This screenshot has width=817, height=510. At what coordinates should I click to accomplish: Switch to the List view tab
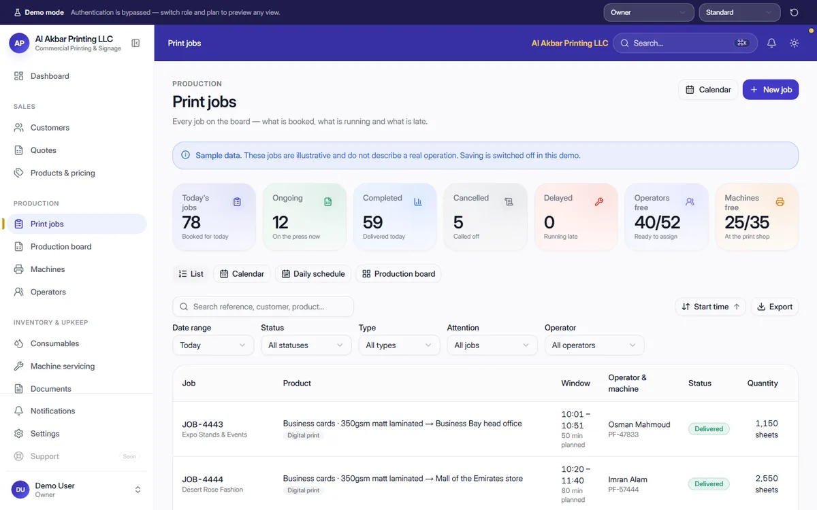click(191, 274)
